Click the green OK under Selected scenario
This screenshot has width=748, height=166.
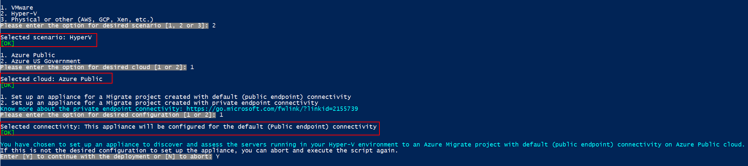(x=7, y=43)
